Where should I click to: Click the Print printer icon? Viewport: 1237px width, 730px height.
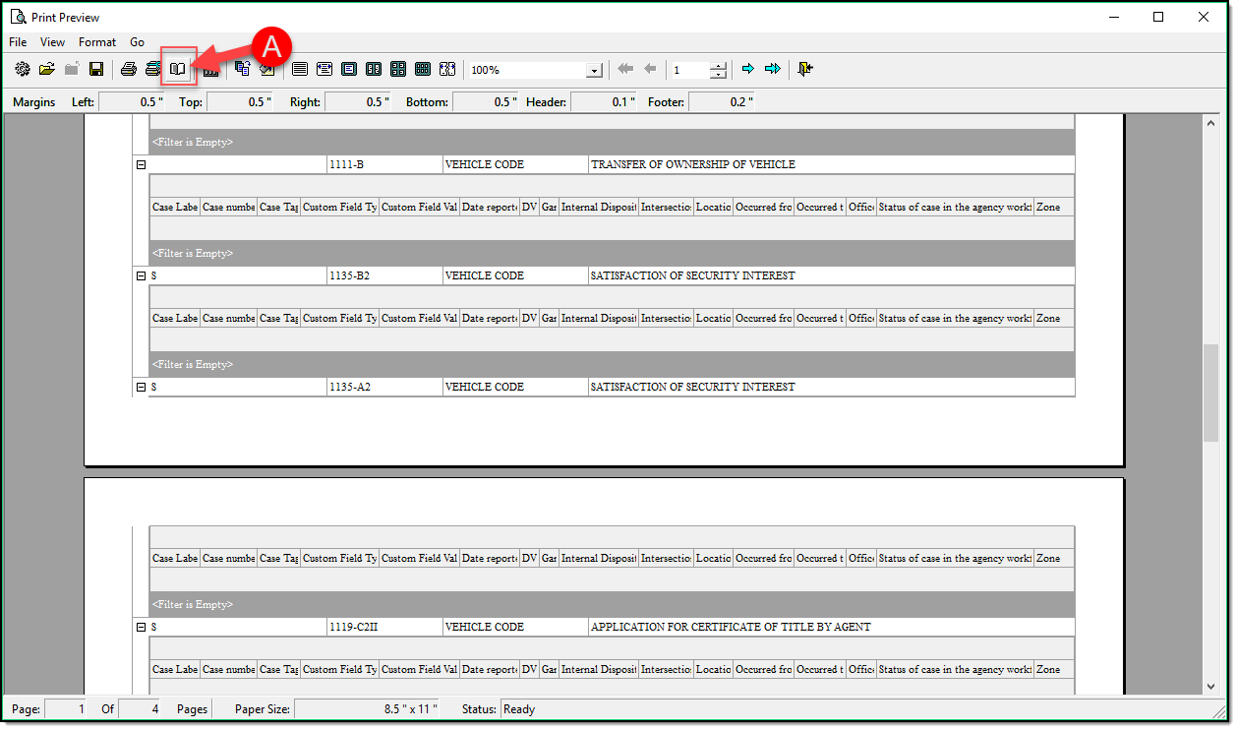click(128, 69)
